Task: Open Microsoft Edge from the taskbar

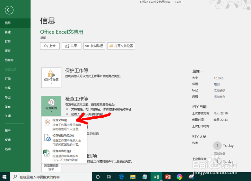Action: (121, 177)
